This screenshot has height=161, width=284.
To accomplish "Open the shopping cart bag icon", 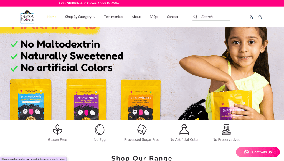I will click(260, 17).
